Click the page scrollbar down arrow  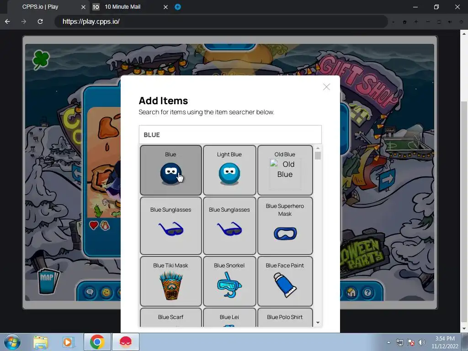(x=464, y=329)
